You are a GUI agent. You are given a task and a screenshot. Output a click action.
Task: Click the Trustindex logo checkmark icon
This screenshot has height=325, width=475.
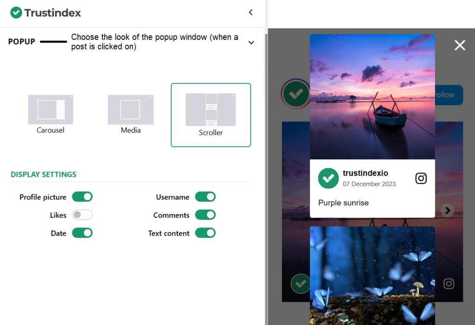(16, 12)
